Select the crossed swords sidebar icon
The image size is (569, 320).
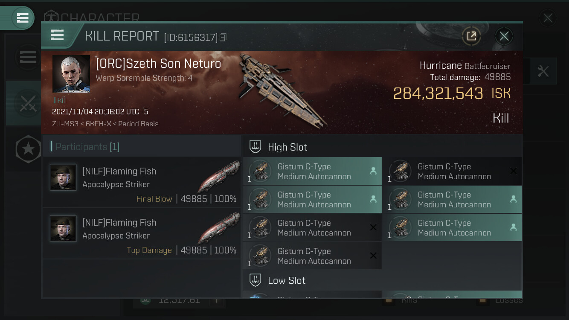pyautogui.click(x=28, y=103)
